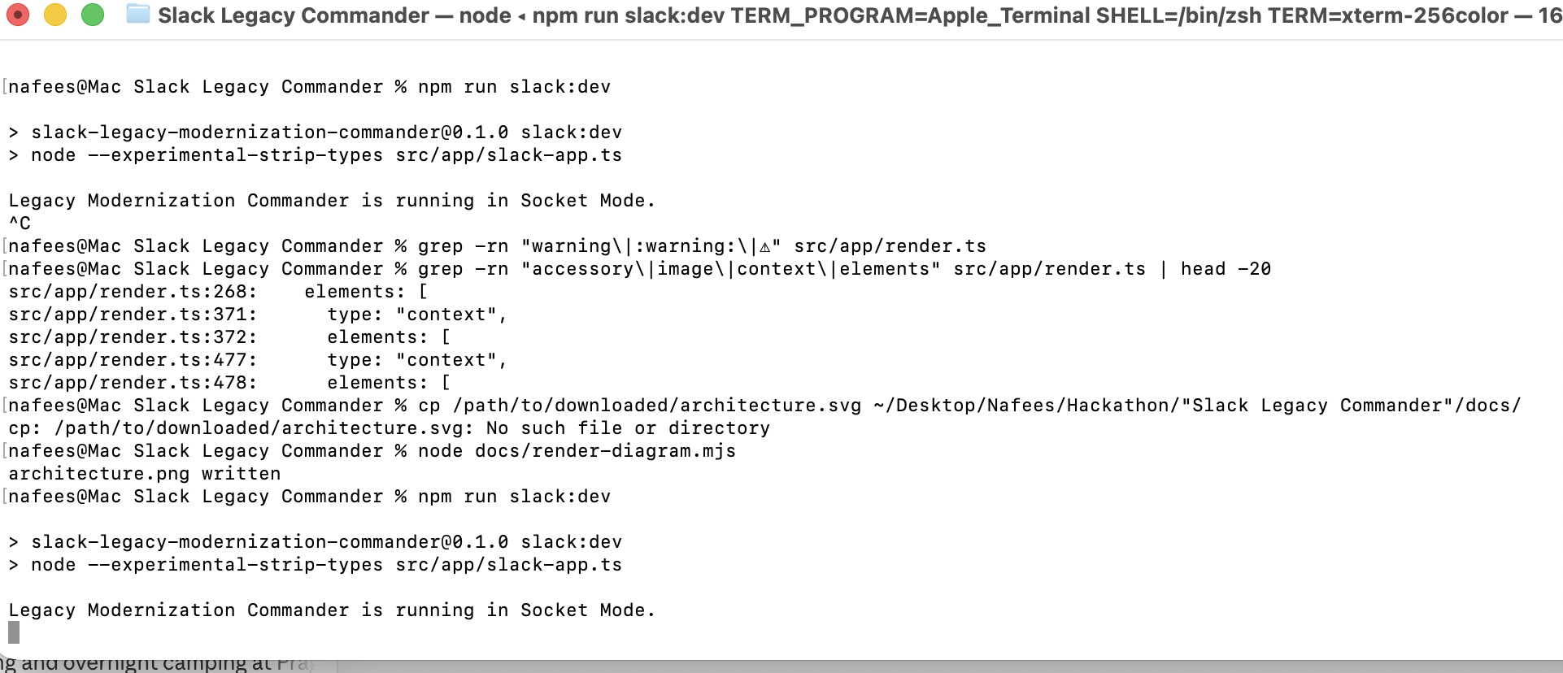This screenshot has width=1563, height=673.
Task: Click the 'No such file or directory' error
Action: click(628, 428)
